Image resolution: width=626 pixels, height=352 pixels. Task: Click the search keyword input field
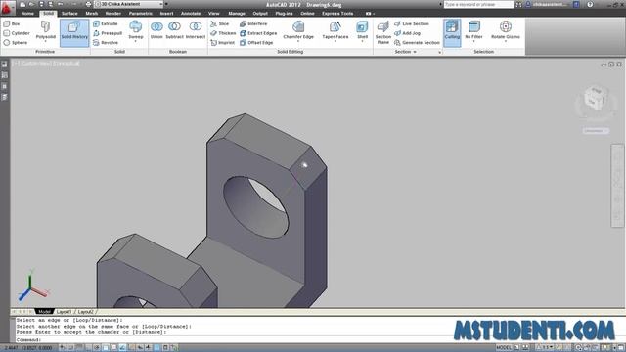pyautogui.click(x=478, y=4)
